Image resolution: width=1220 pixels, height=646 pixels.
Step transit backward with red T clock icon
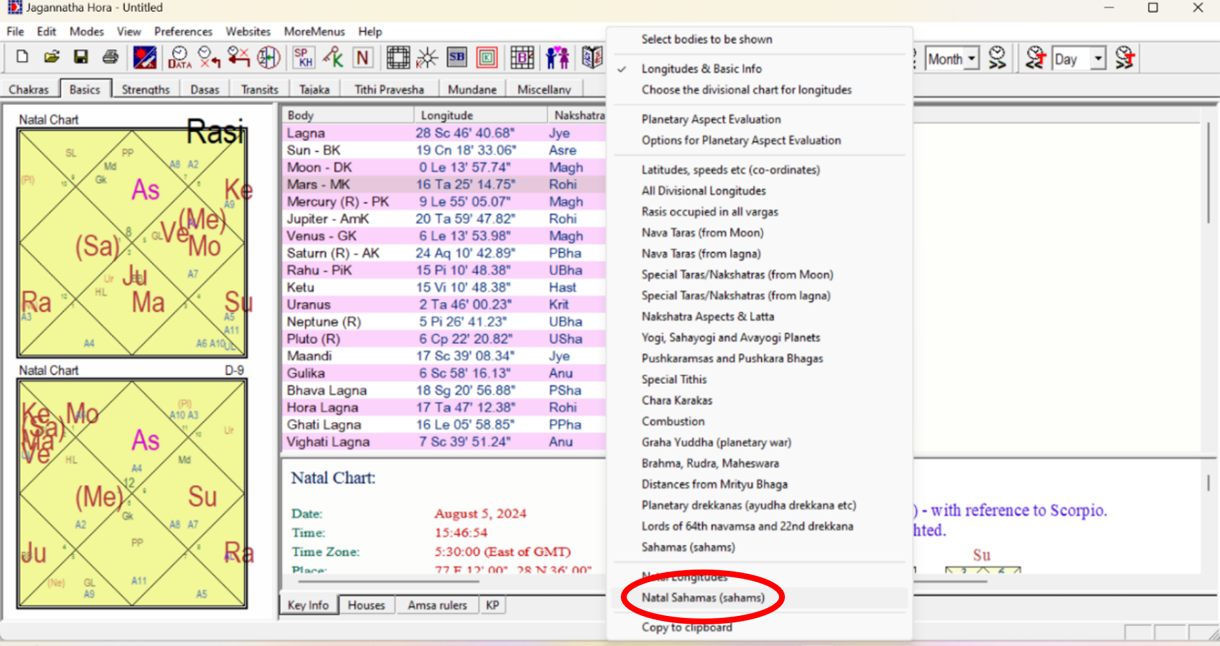tap(1036, 58)
